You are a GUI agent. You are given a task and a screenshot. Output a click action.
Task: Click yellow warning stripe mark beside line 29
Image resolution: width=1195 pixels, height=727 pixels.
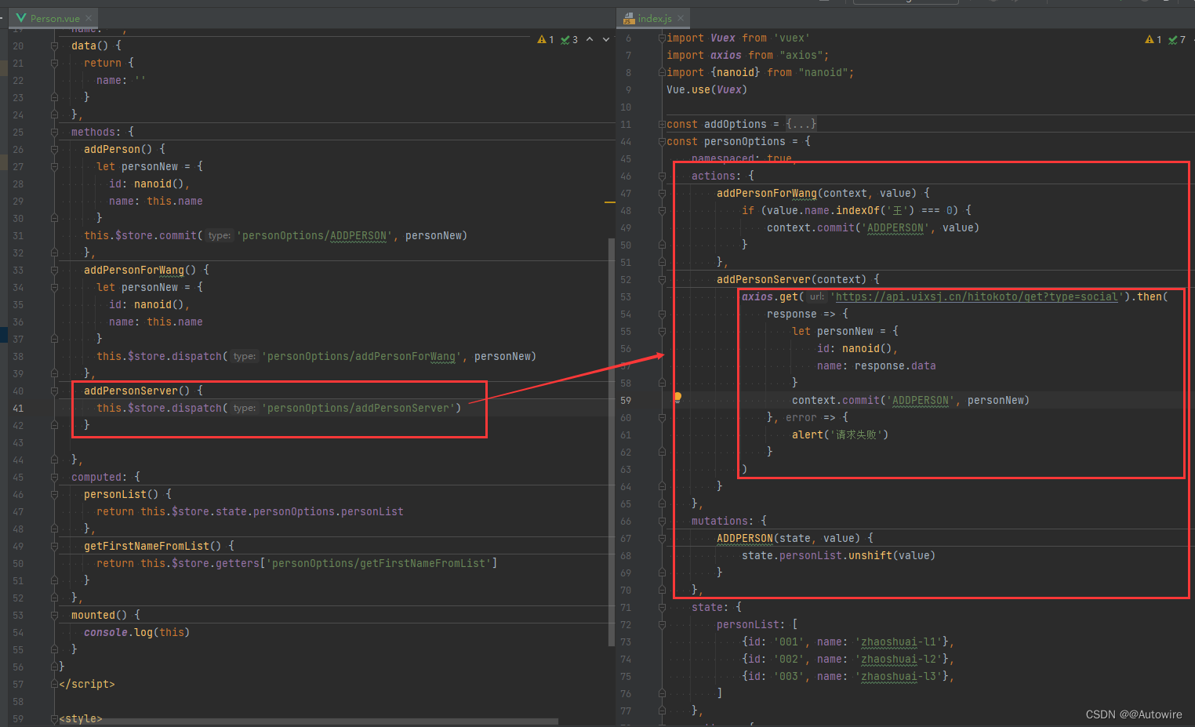click(610, 202)
